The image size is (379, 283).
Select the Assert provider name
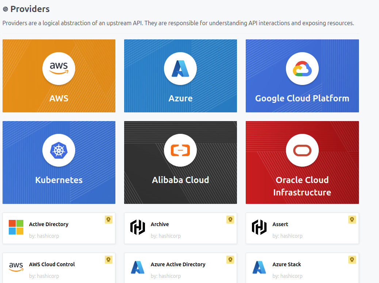click(x=280, y=224)
